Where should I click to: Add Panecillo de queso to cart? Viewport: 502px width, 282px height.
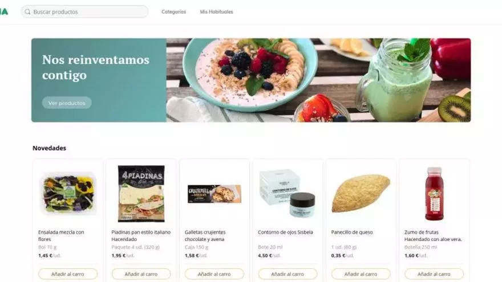[x=361, y=274]
